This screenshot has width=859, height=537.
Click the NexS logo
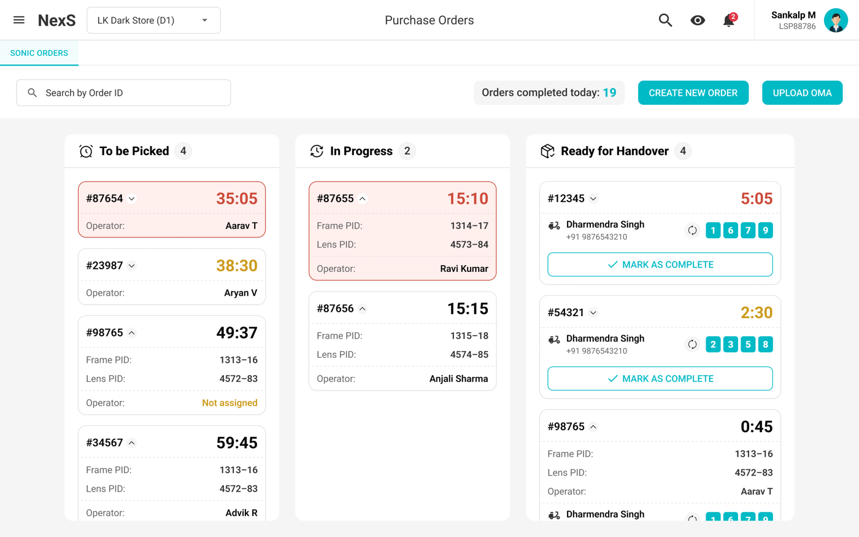[x=57, y=20]
